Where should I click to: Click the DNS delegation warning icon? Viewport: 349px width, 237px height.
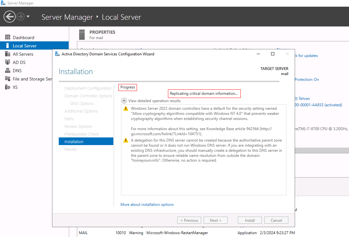click(126, 140)
